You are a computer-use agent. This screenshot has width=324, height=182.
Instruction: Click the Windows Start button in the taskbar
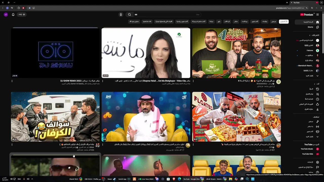pos(253,179)
